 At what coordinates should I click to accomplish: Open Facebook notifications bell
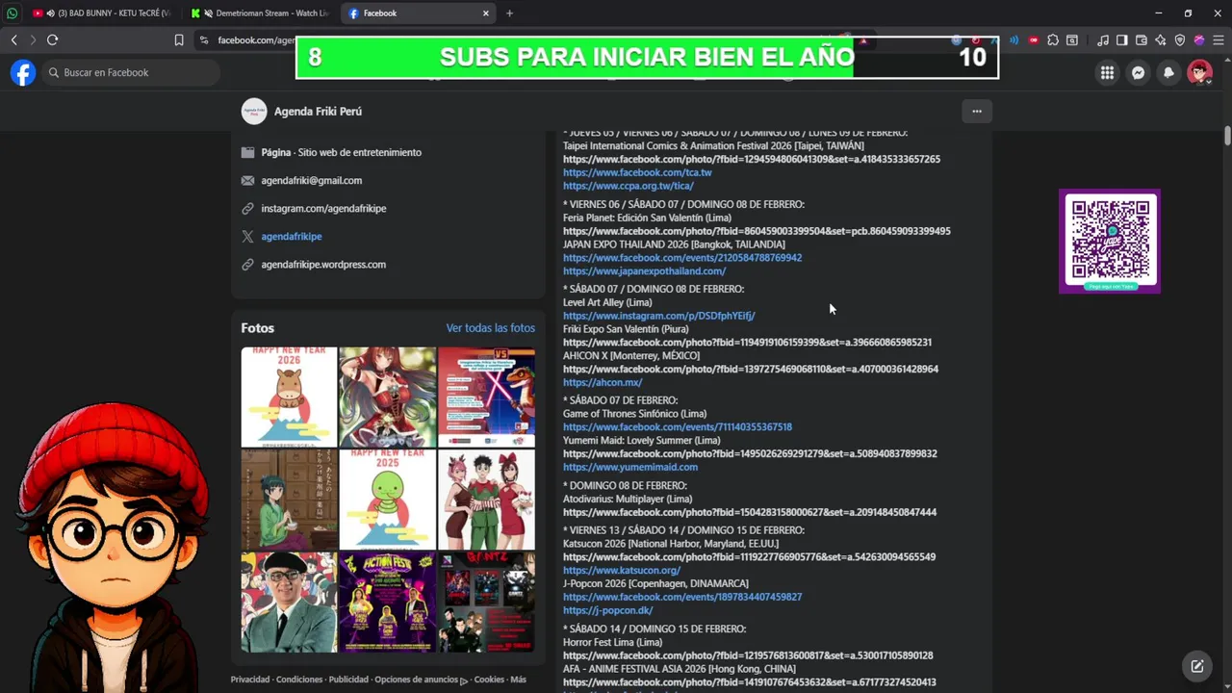(x=1168, y=72)
